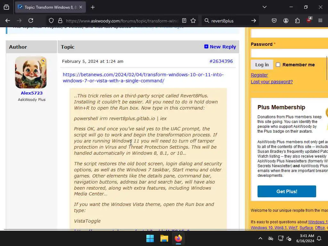Open the Pocket save button
This screenshot has height=246, width=328.
(274, 20)
